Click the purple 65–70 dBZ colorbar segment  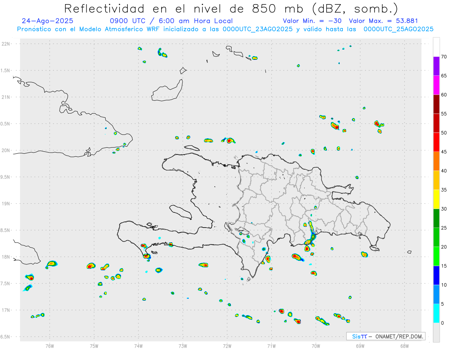pyautogui.click(x=436, y=66)
